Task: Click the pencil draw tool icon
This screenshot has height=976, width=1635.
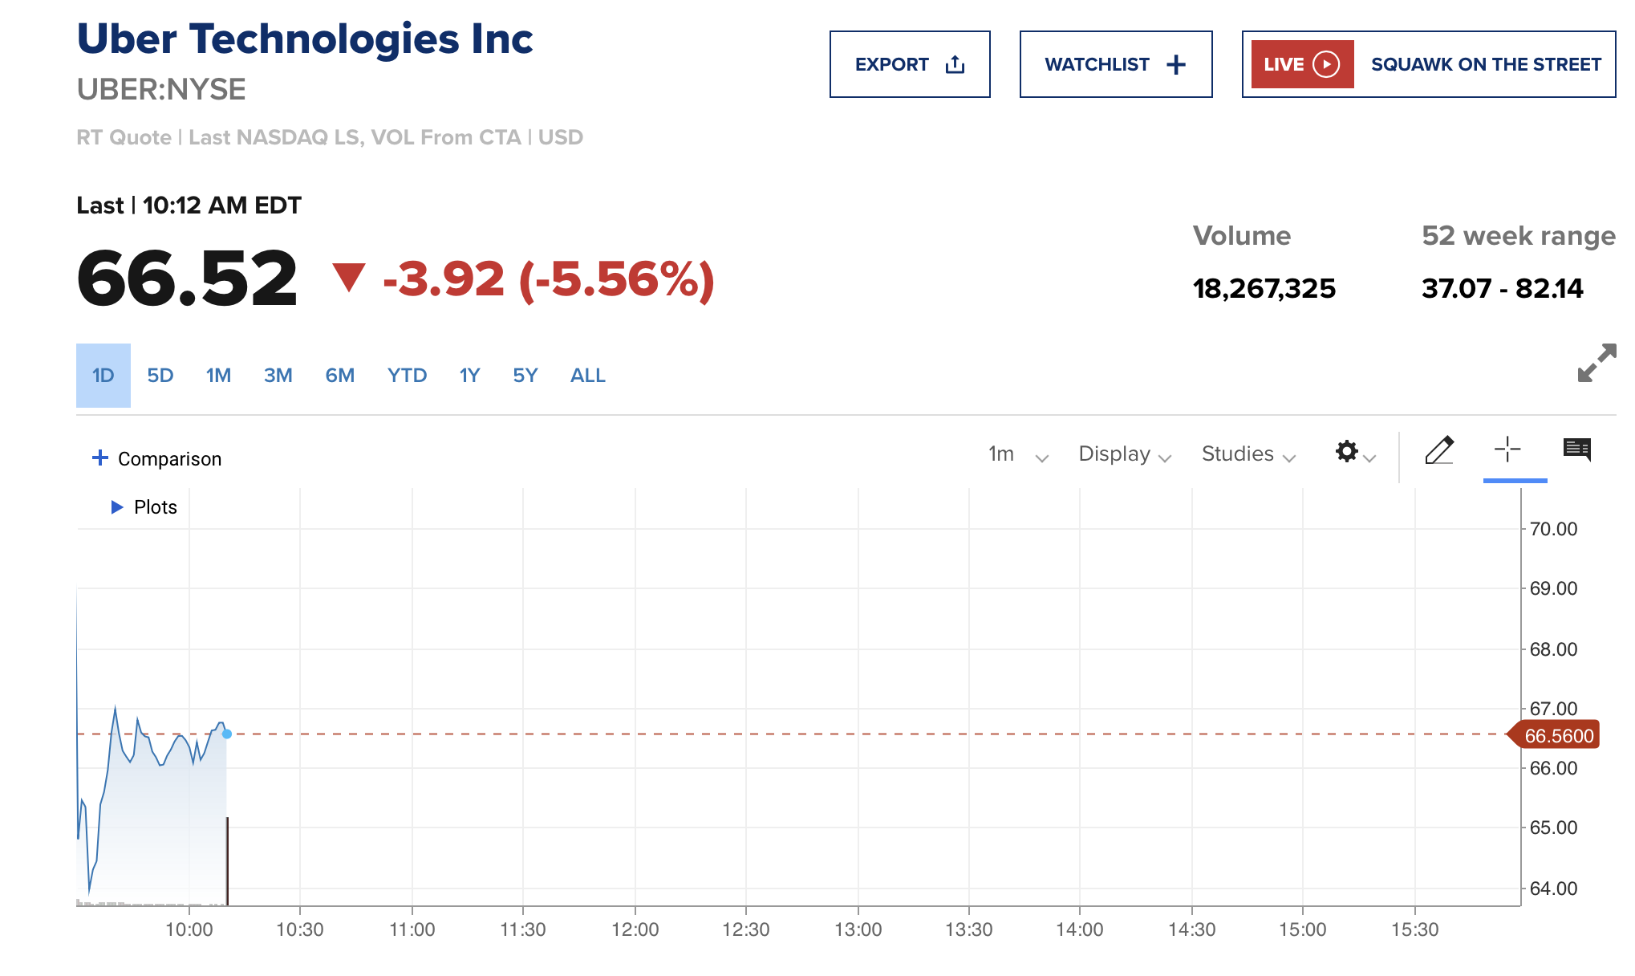Action: [x=1439, y=450]
